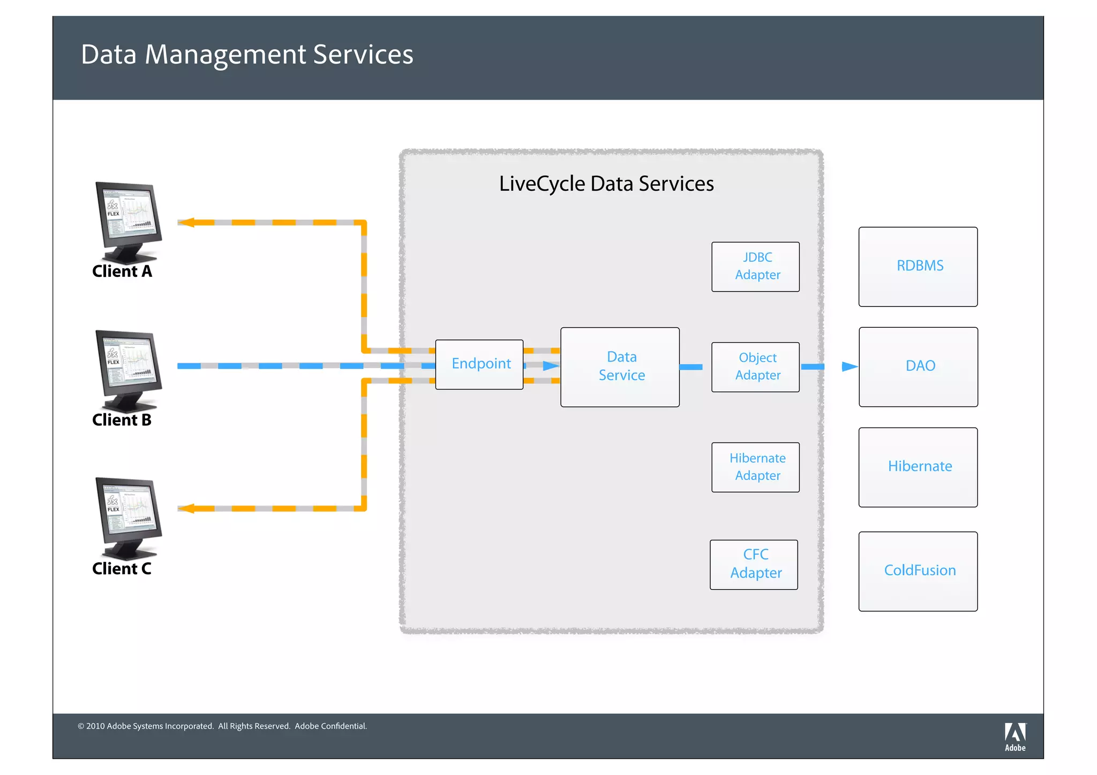Image resolution: width=1097 pixels, height=775 pixels.
Task: Click the orange arrowhead pointing to Client A
Action: pos(186,222)
